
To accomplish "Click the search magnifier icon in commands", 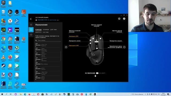I will [x=36, y=40].
